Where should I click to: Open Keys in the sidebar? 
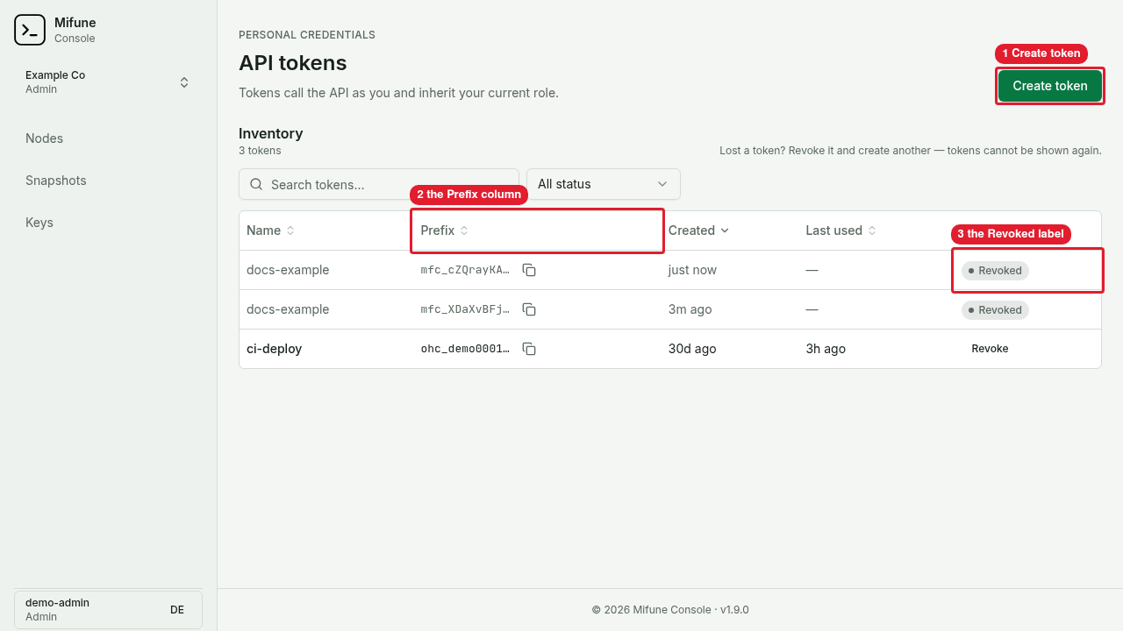click(x=39, y=223)
